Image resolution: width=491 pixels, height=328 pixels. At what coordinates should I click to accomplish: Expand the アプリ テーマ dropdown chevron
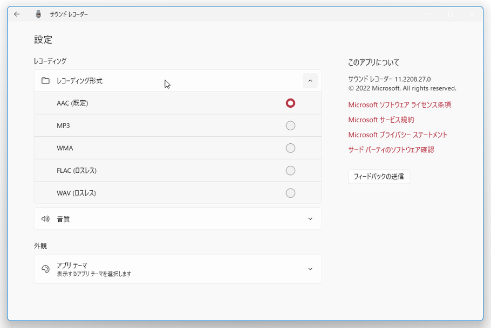point(310,269)
